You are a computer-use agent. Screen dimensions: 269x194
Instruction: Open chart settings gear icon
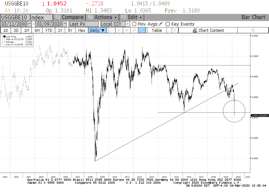(x=253, y=30)
